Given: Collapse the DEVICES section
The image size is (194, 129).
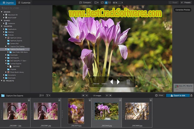Looking at the screenshot, I should click(2, 12).
